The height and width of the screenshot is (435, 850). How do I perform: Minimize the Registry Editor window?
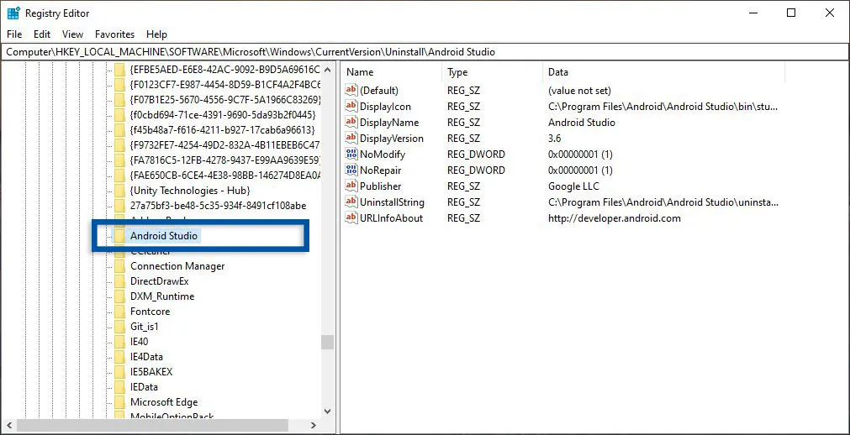point(753,13)
